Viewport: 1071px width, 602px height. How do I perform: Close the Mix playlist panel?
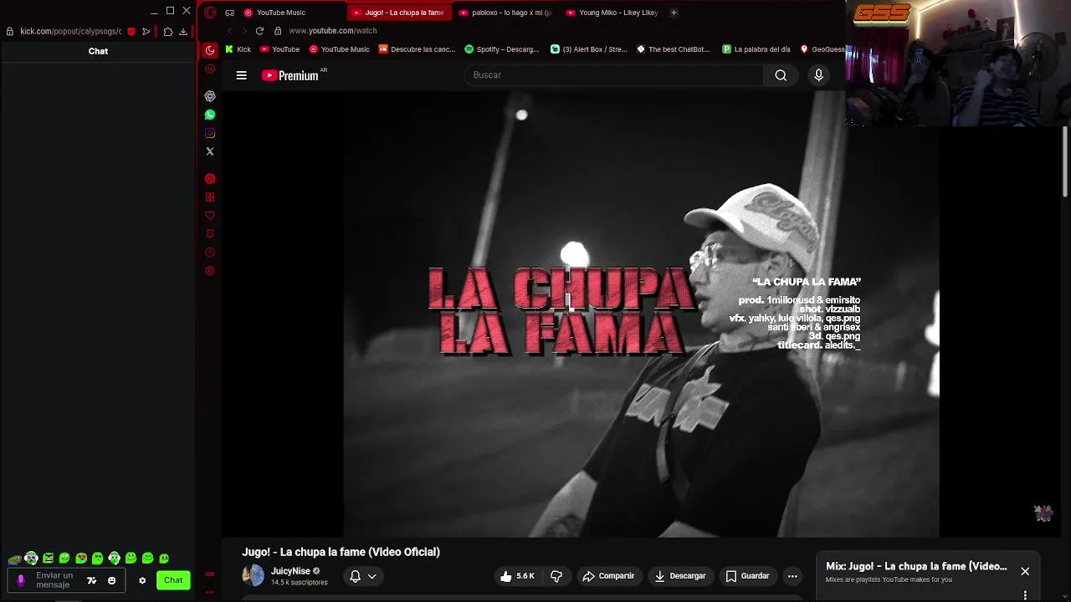(x=1025, y=571)
